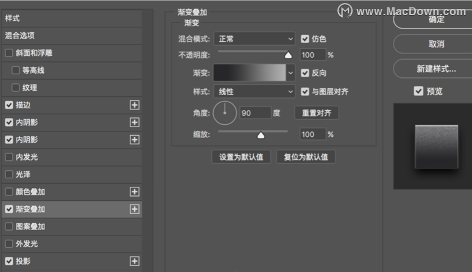Enable 内发光 checkbox
The height and width of the screenshot is (272, 472).
tap(9, 157)
